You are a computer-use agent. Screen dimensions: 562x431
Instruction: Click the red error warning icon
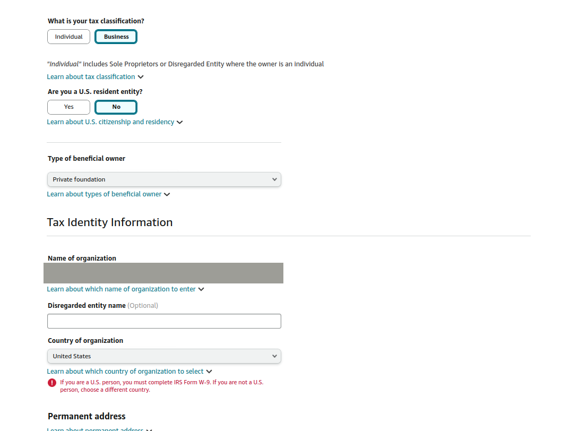click(52, 383)
